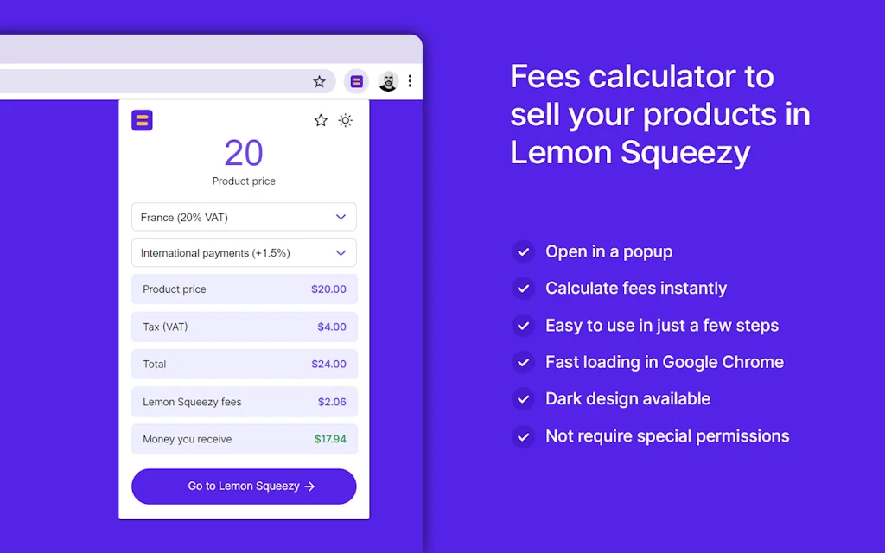Open the France (20% VAT) country dropdown

coord(244,217)
